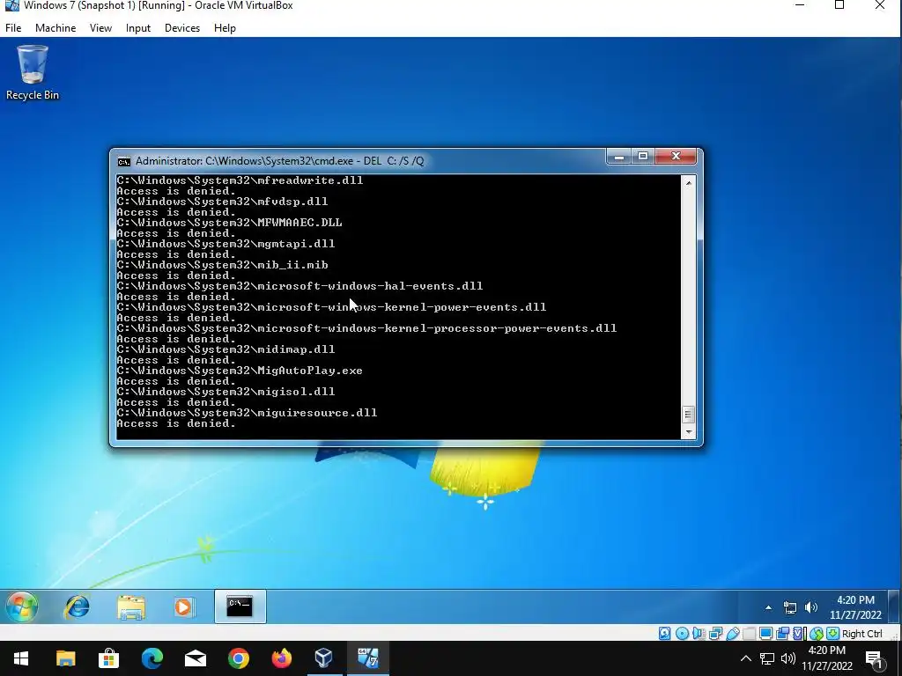Open host Microsoft Store taskbar icon
The height and width of the screenshot is (676, 902).
point(108,658)
